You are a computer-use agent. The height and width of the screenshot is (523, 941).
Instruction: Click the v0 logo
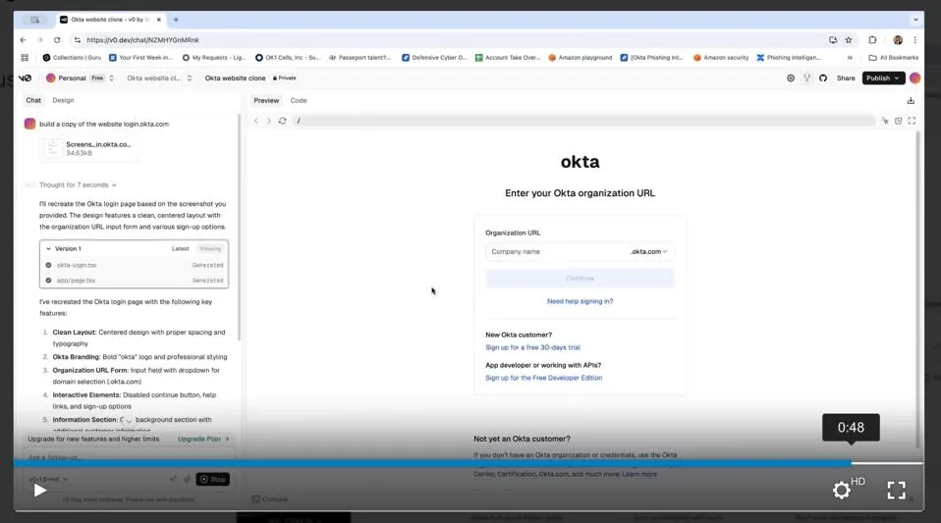[x=26, y=78]
